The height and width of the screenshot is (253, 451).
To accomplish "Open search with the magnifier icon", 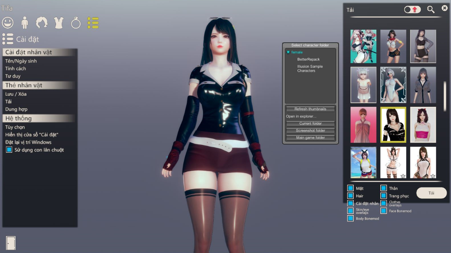I will coord(431,10).
